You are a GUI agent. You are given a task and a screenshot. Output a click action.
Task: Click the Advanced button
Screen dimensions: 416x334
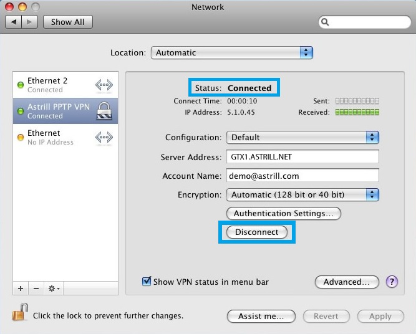(347, 282)
